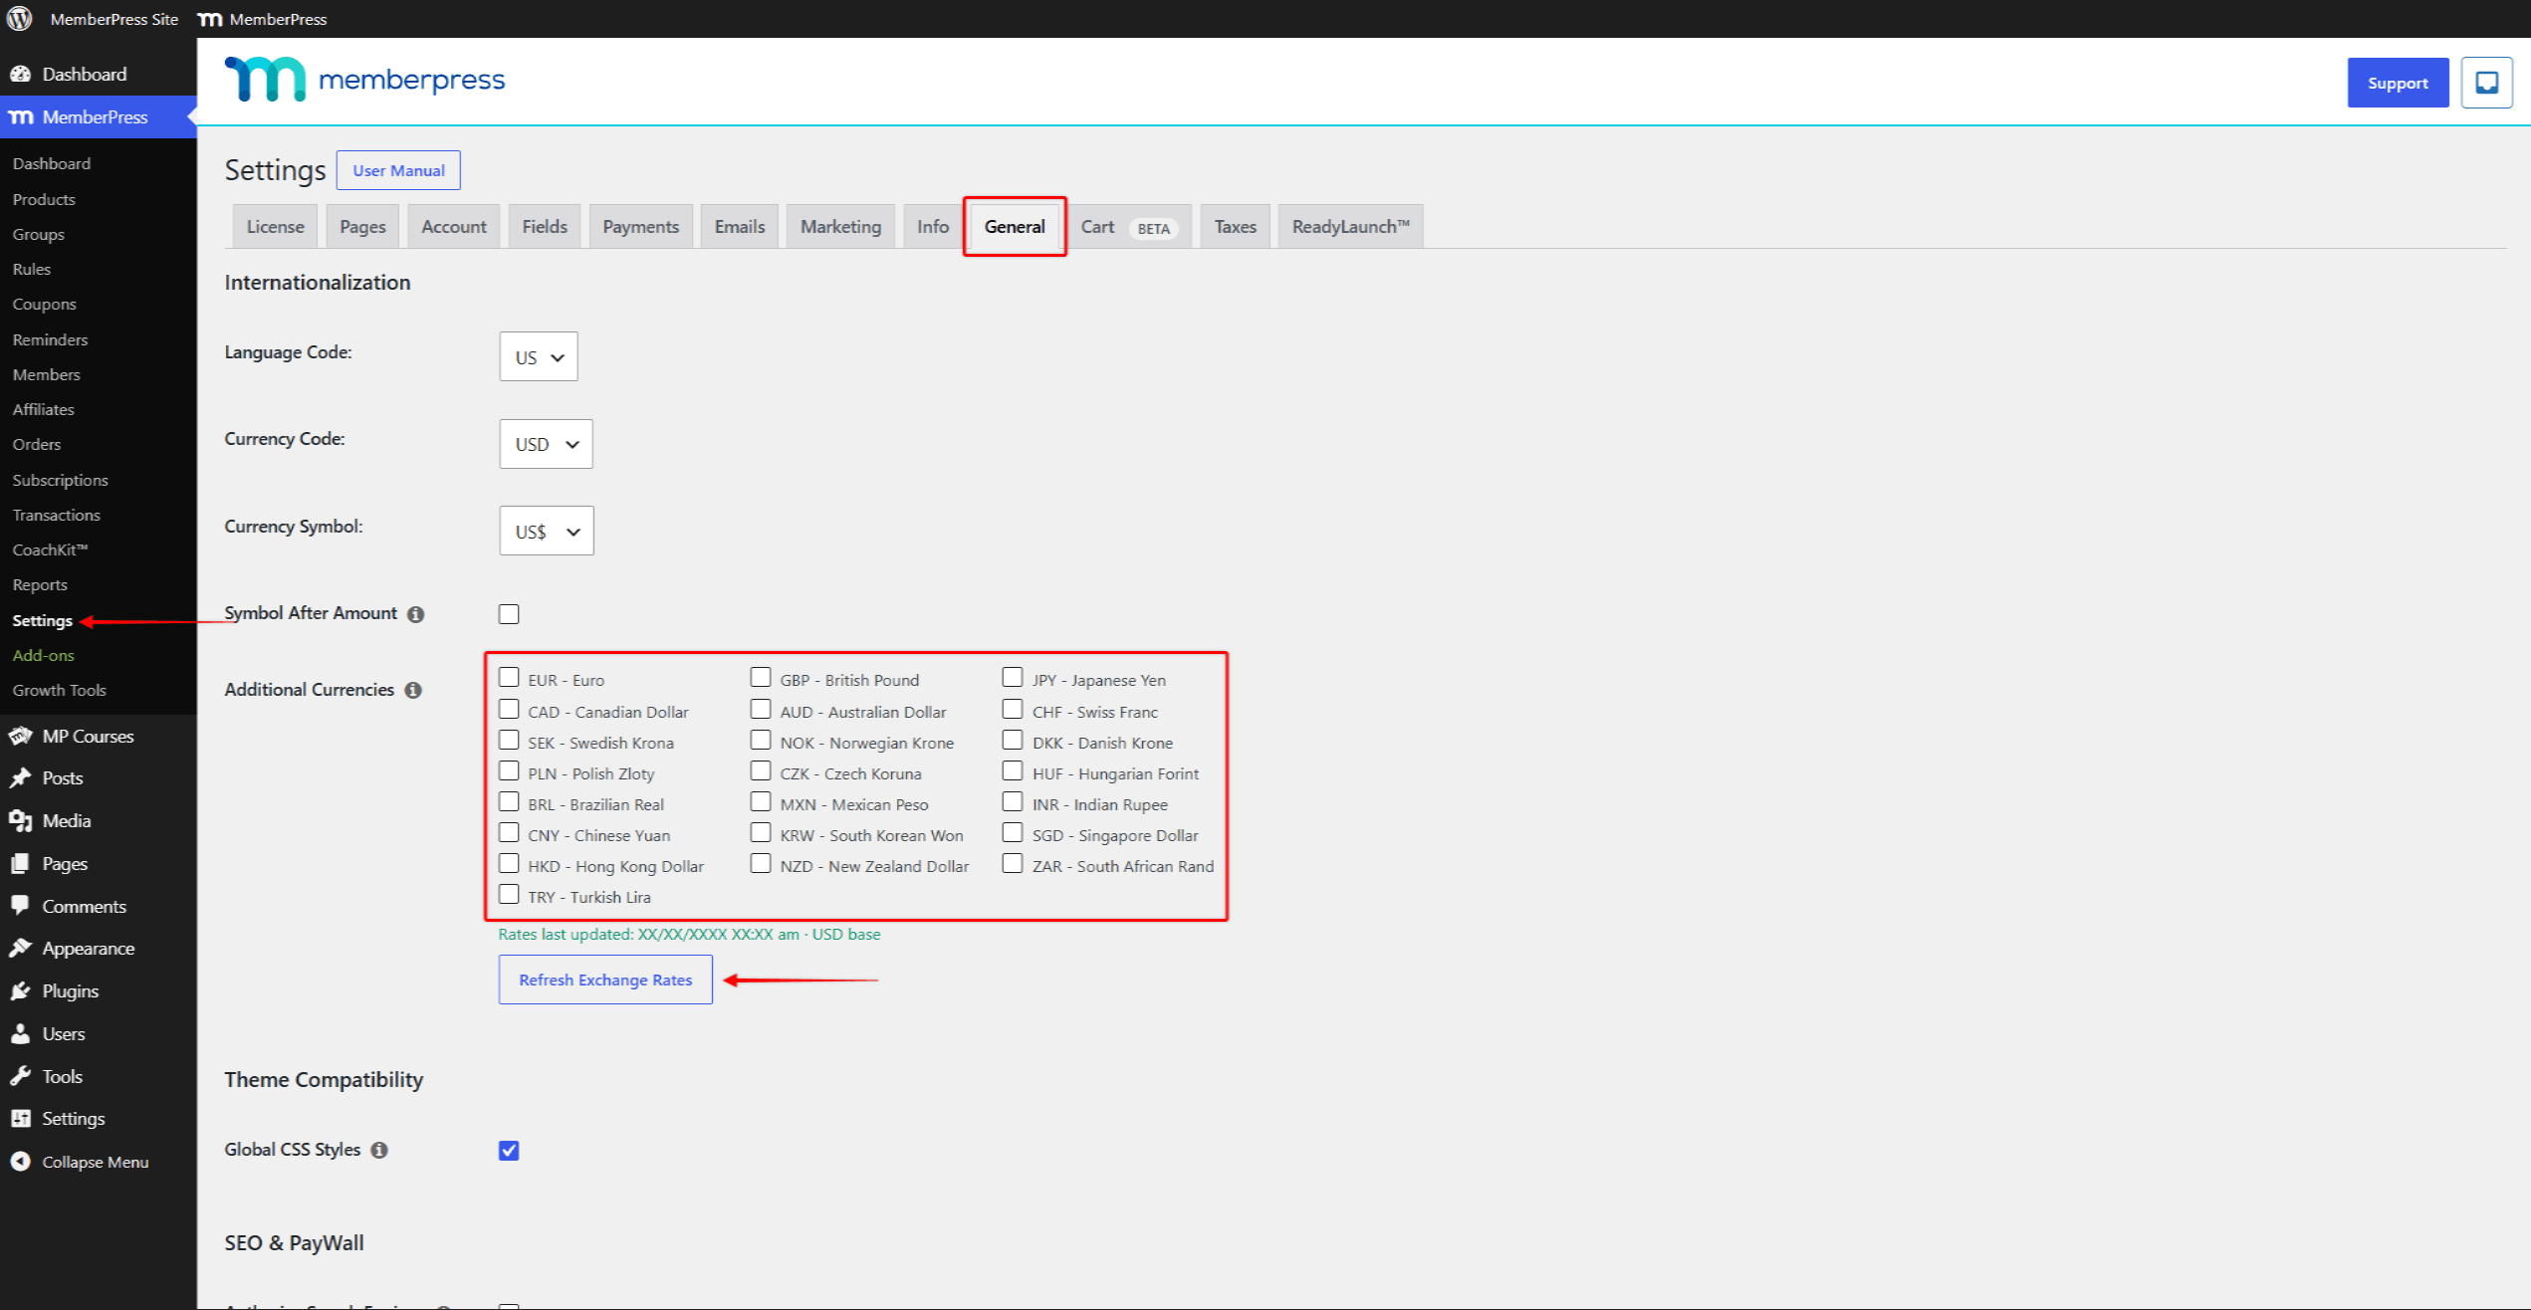Select the General tab
This screenshot has height=1310, width=2531.
pos(1015,227)
